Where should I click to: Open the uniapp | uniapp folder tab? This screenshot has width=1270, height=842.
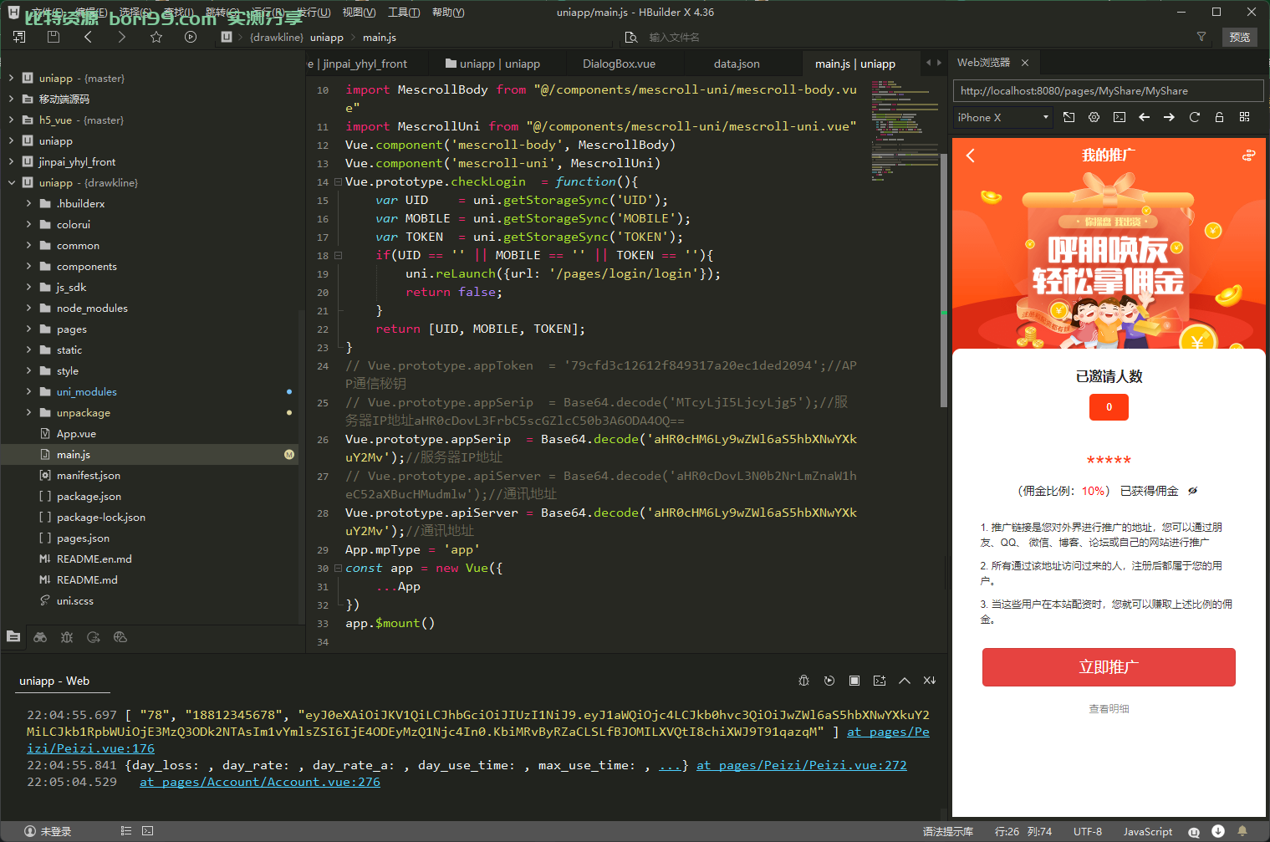493,64
